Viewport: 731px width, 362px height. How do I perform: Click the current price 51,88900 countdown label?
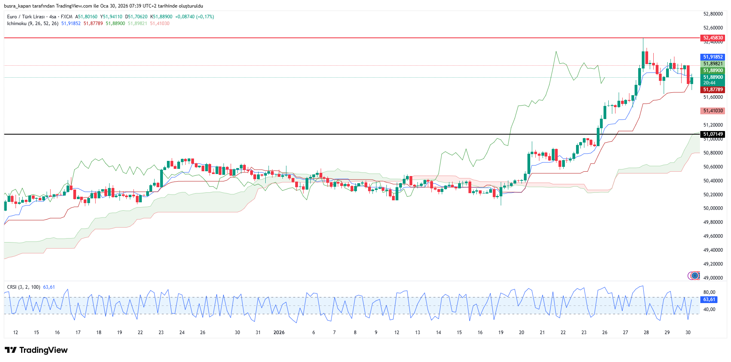pyautogui.click(x=712, y=80)
